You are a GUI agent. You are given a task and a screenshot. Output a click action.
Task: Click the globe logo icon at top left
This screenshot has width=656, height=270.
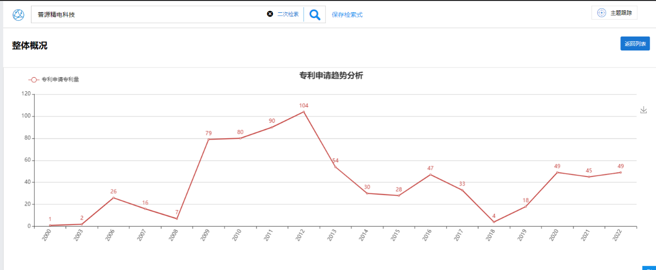18,15
